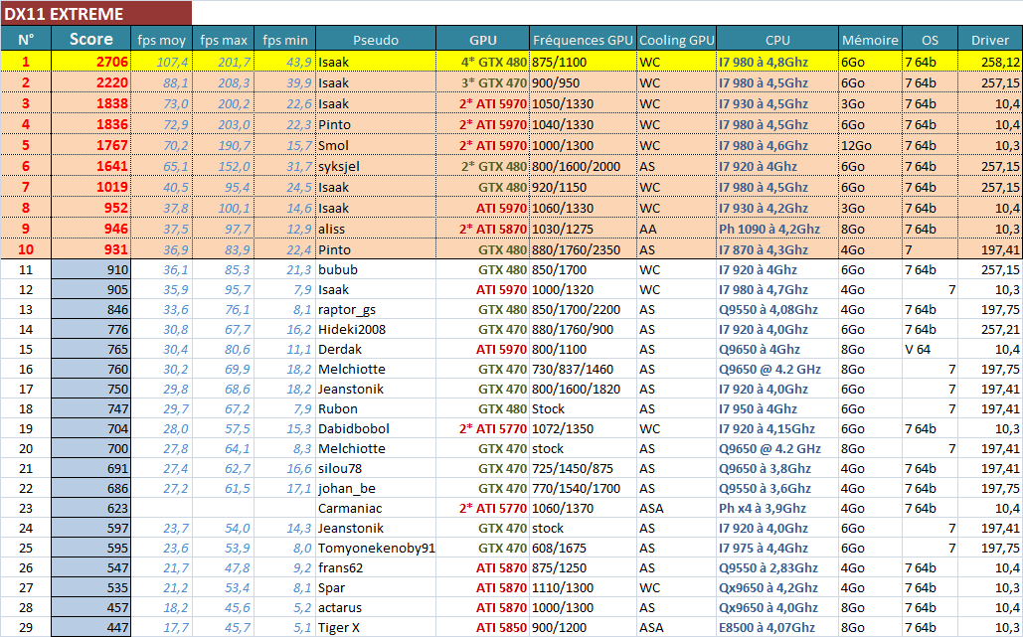This screenshot has height=637, width=1023.
Task: Select the bubub pseudo cell
Action: point(376,269)
